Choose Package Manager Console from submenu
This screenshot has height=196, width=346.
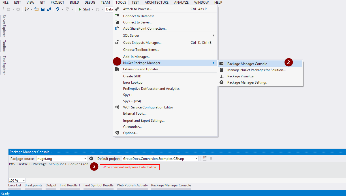(x=260, y=64)
